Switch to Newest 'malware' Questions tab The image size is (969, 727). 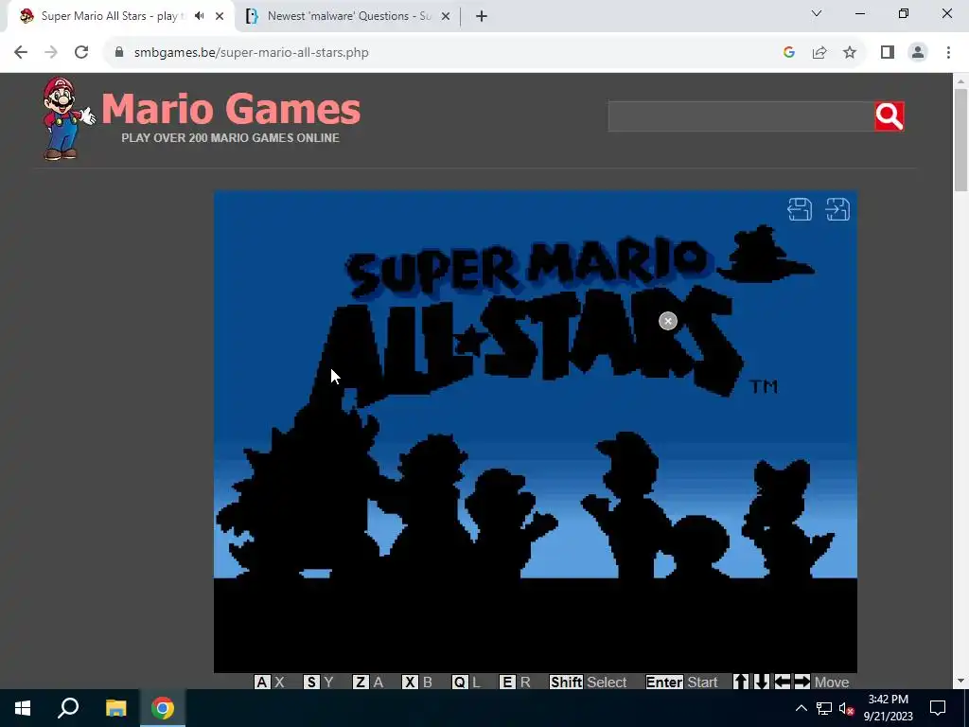tap(349, 16)
